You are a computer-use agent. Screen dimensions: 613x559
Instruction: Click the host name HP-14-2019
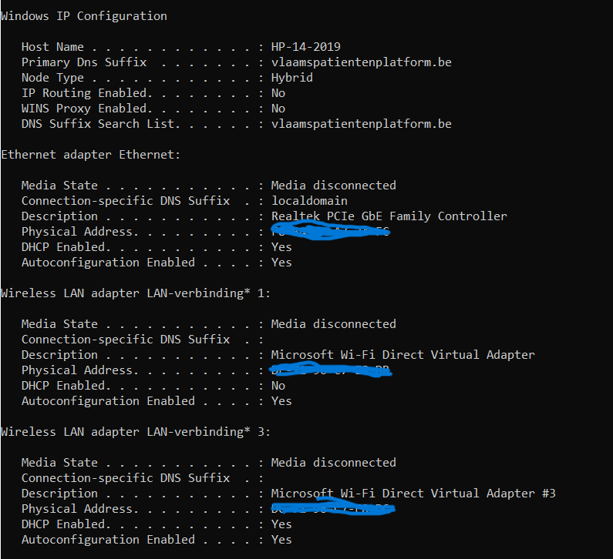pyautogui.click(x=305, y=47)
